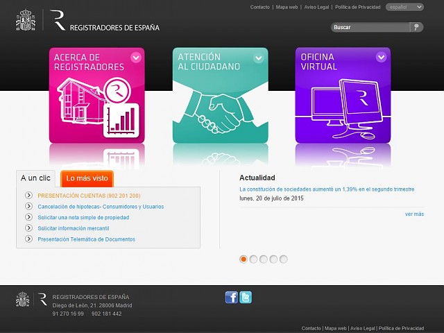Open Solicitar una nota simple de propiedad
Image resolution: width=444 pixels, height=333 pixels.
pyautogui.click(x=83, y=217)
